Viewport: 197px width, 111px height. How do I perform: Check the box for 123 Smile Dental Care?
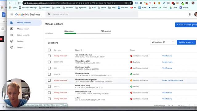point(49,56)
